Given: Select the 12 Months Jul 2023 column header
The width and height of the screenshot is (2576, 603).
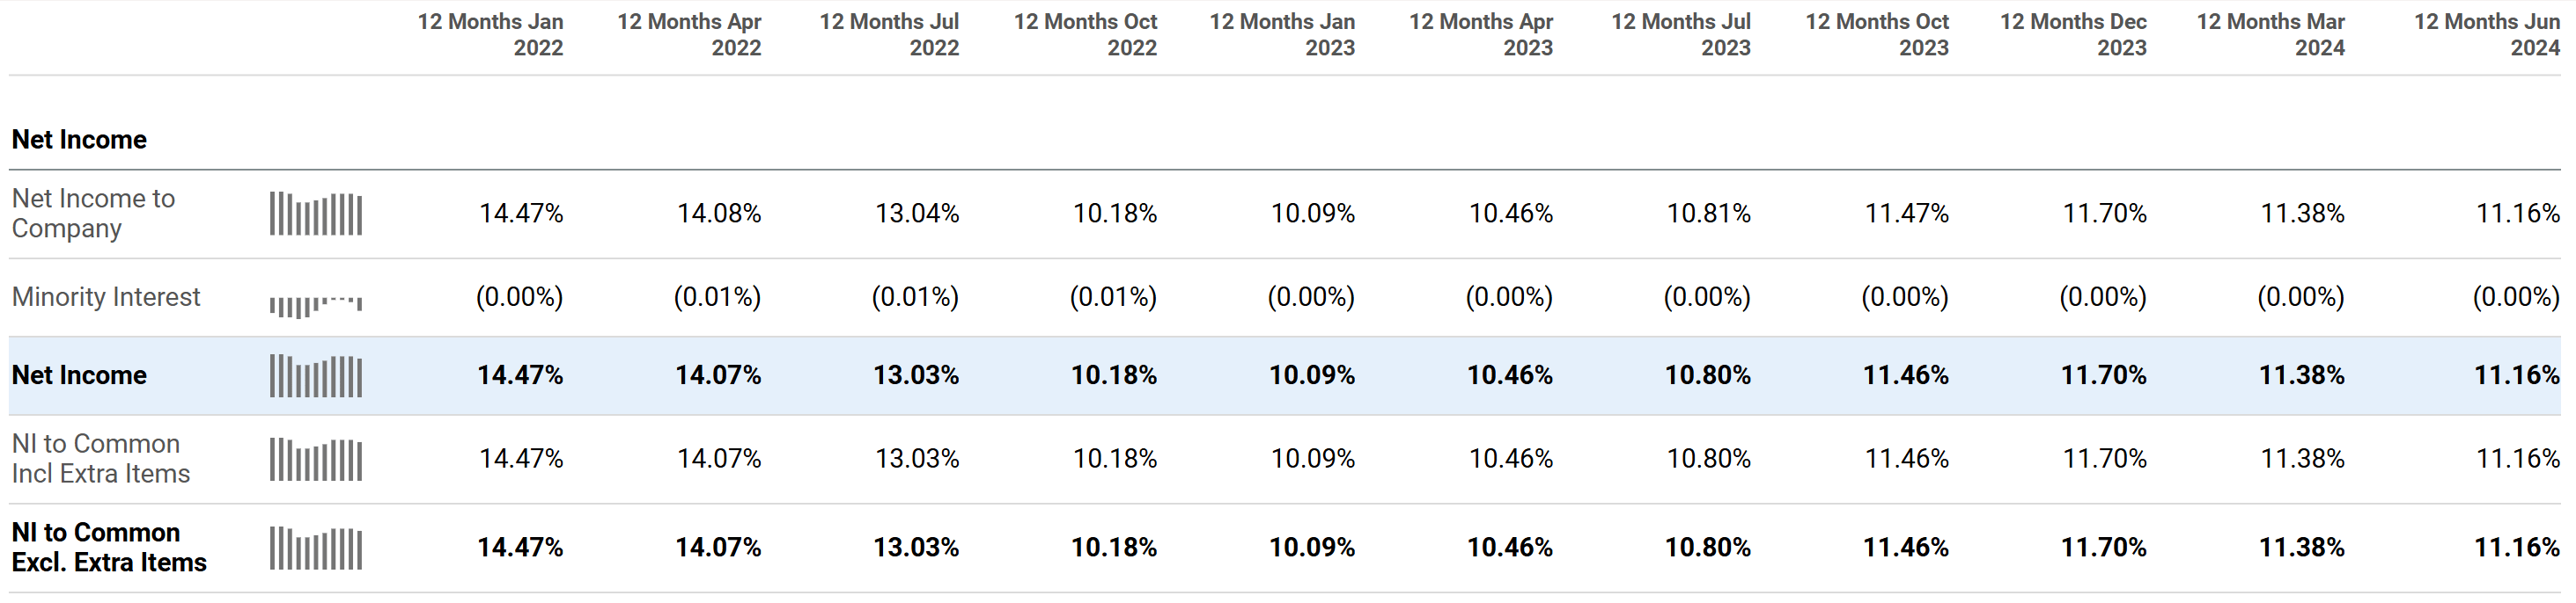Looking at the screenshot, I should pos(1681,35).
